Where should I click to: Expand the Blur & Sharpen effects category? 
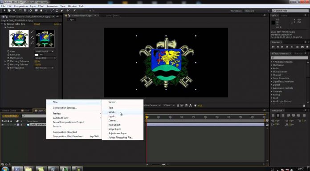click(272, 72)
